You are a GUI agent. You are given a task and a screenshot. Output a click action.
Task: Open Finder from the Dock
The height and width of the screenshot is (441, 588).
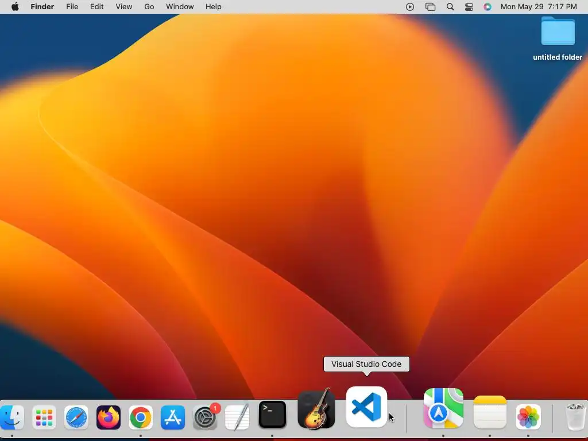pyautogui.click(x=12, y=417)
